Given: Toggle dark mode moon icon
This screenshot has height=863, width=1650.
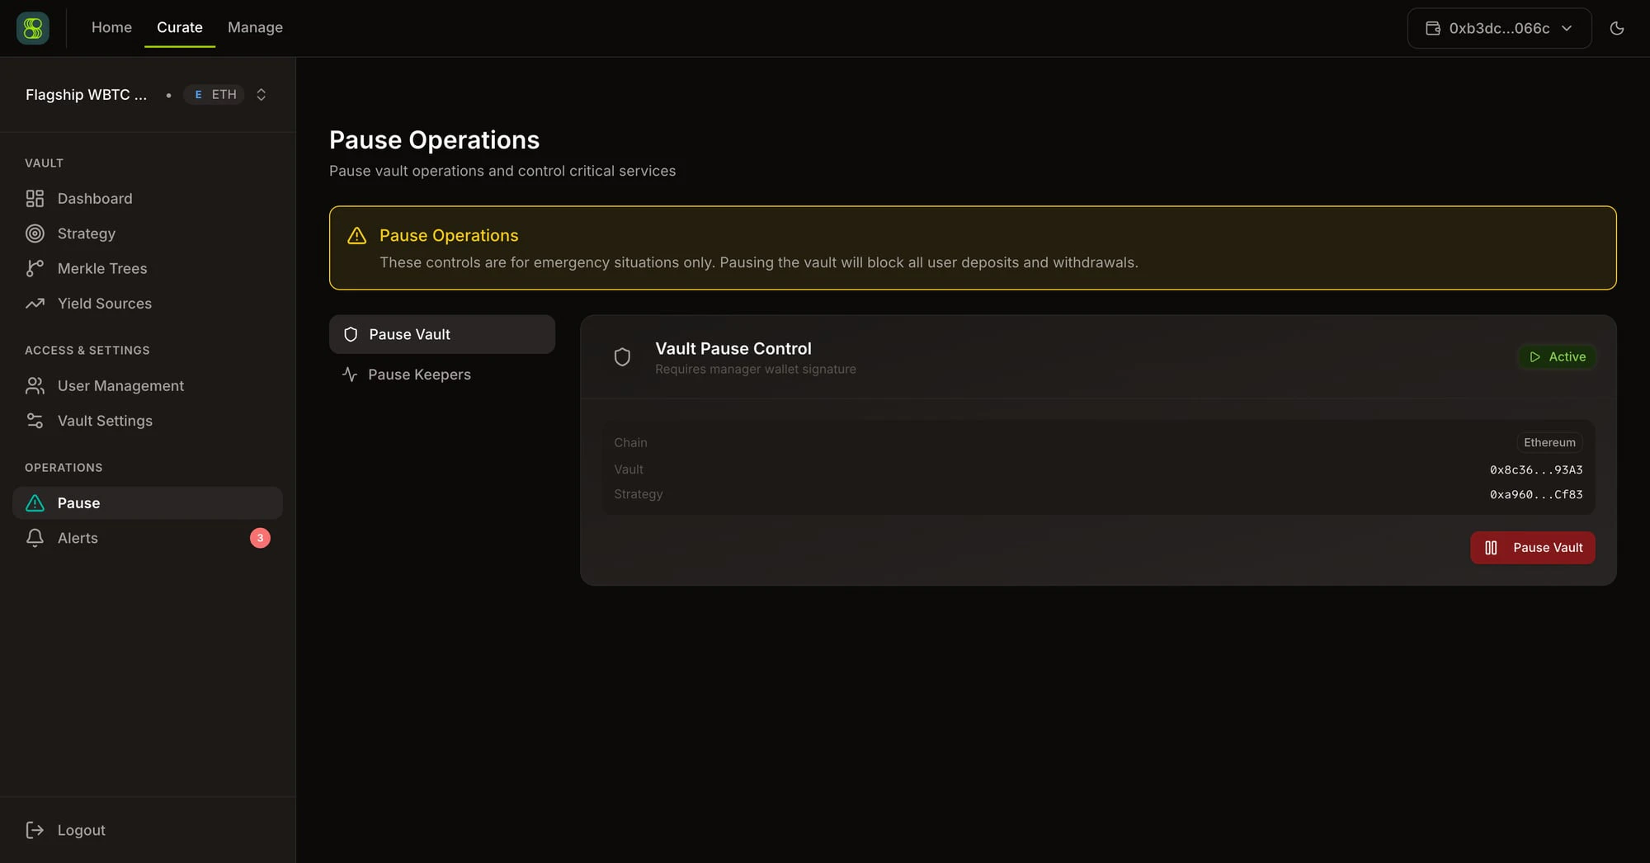Looking at the screenshot, I should point(1617,28).
